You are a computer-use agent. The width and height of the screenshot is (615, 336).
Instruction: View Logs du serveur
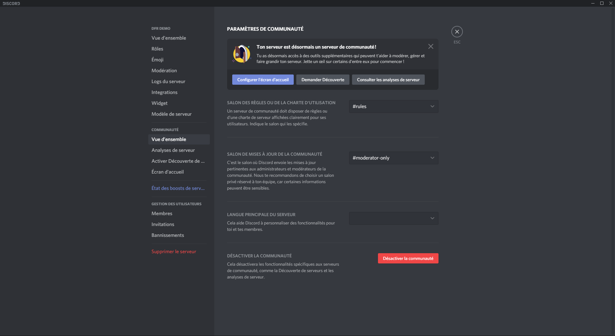[168, 81]
